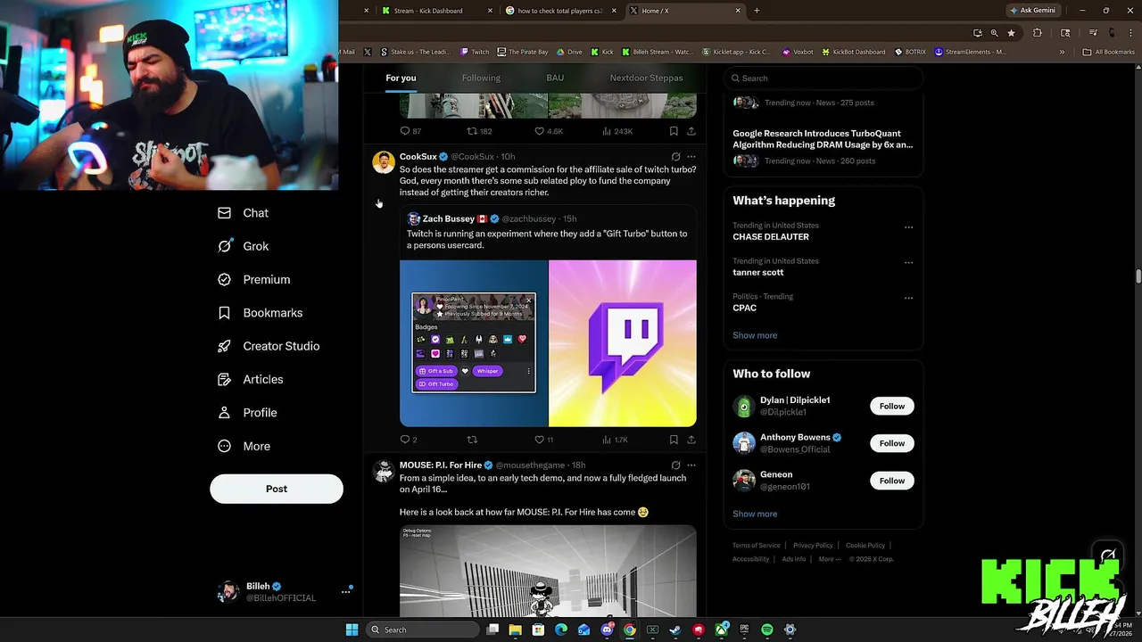View analytics of CookSux's post (1.7K)

click(615, 440)
